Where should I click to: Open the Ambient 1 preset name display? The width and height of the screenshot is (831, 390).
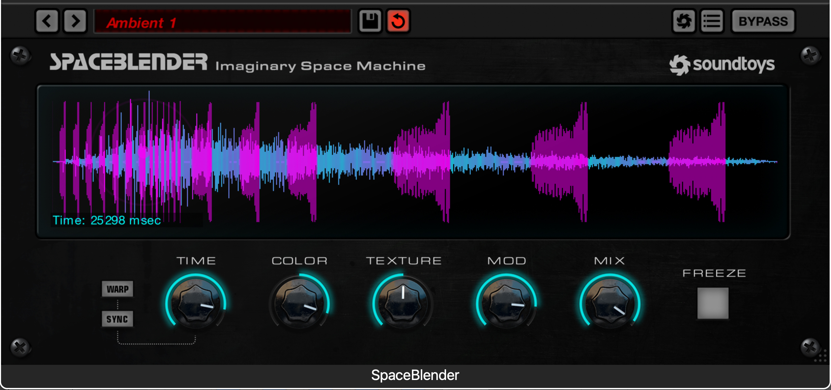[223, 22]
